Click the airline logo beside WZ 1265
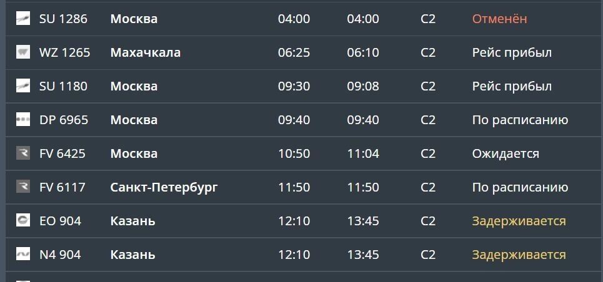 pyautogui.click(x=23, y=52)
